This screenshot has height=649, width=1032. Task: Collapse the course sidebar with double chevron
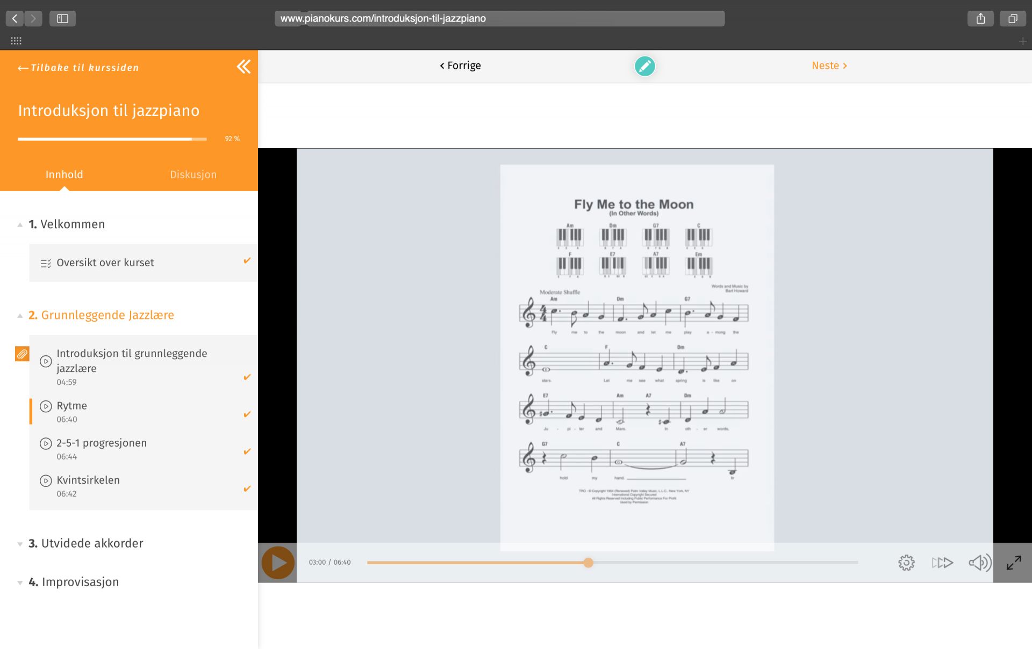[243, 67]
